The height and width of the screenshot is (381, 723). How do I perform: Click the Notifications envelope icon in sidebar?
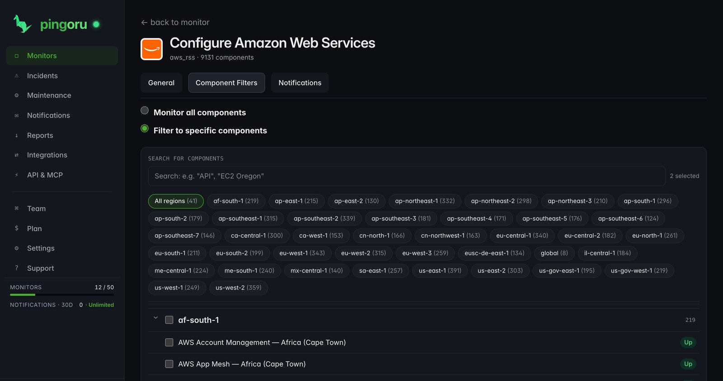(x=17, y=116)
